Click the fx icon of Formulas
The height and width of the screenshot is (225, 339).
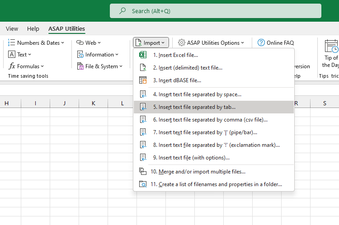(x=12, y=66)
